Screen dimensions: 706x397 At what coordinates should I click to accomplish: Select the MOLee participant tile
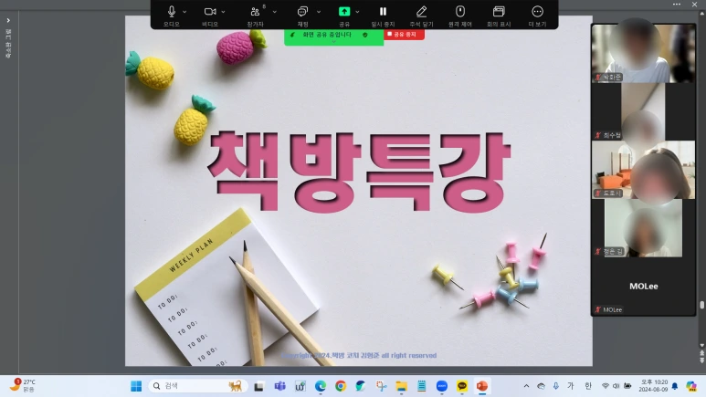tap(643, 287)
